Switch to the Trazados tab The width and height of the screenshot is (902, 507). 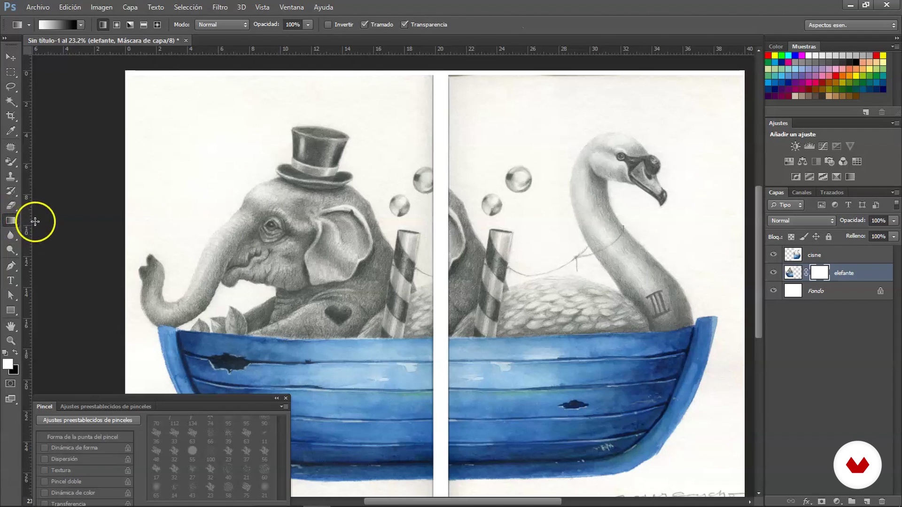coord(832,192)
